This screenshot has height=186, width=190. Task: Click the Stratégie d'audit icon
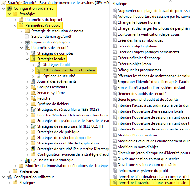tap(39, 65)
